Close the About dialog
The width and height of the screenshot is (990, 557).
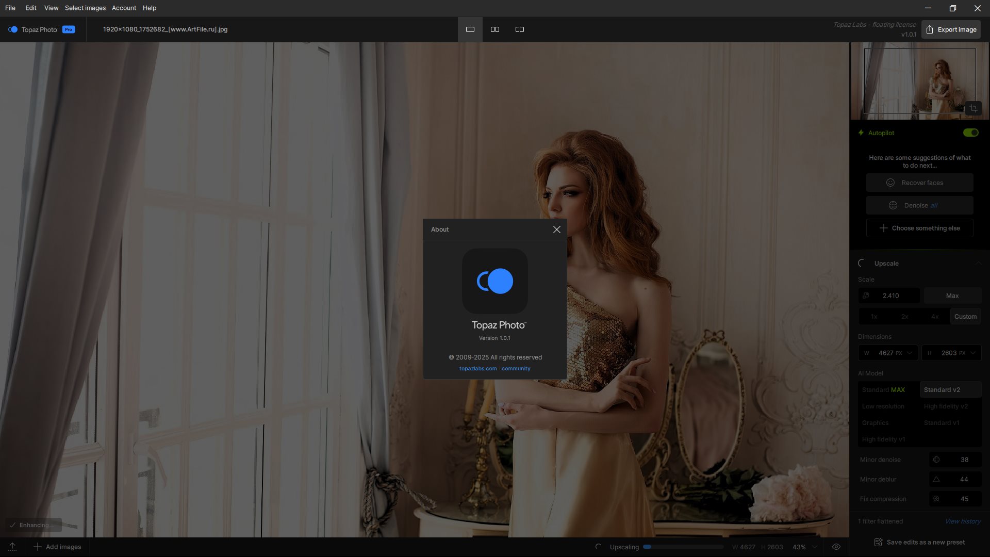[x=556, y=230]
